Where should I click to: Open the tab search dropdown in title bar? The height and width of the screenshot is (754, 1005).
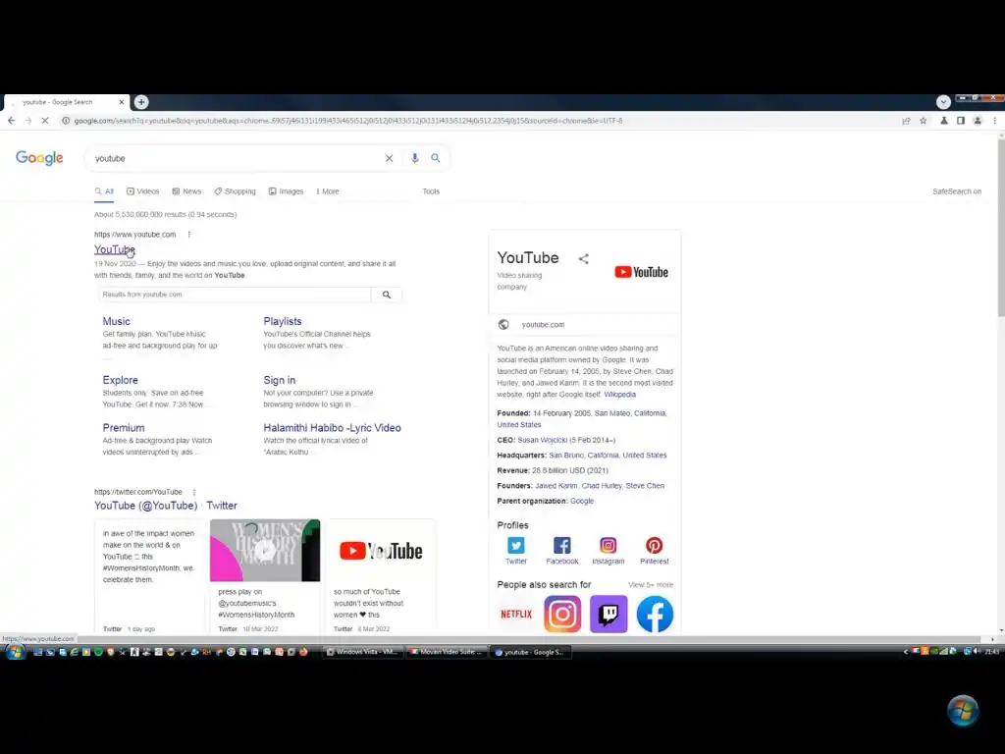[943, 102]
